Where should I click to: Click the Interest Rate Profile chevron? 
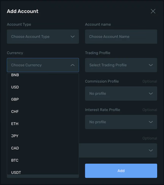click(151, 122)
